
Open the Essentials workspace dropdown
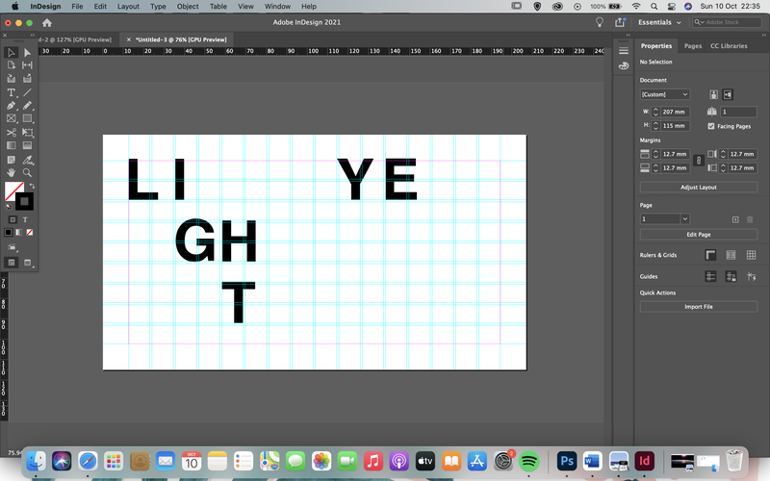659,22
